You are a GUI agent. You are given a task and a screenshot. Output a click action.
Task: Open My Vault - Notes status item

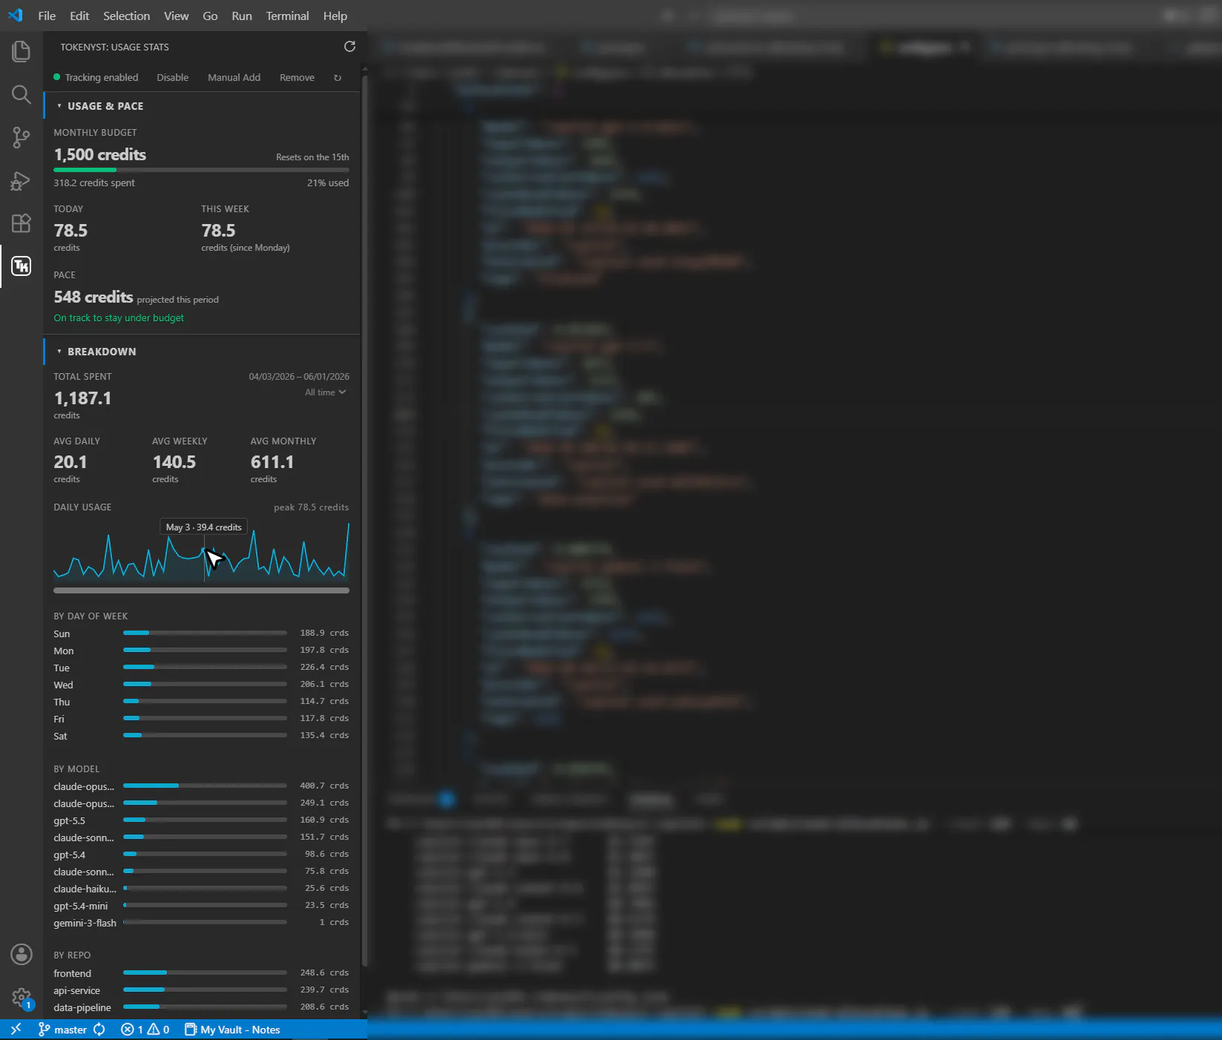[x=232, y=1030]
